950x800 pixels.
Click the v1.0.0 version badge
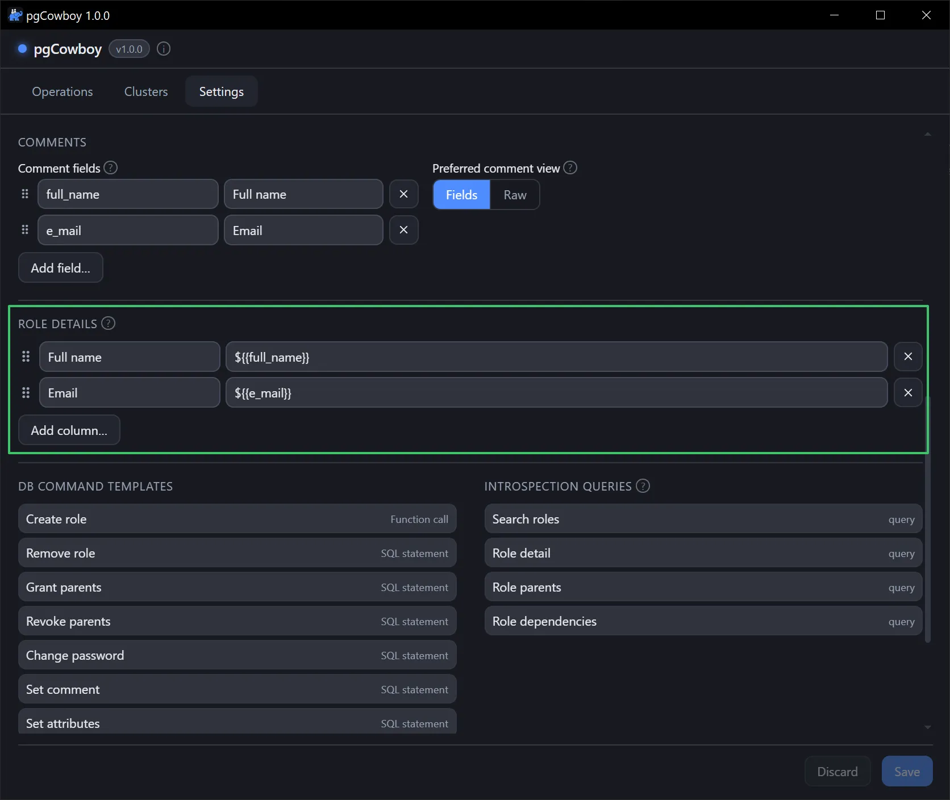pyautogui.click(x=129, y=49)
